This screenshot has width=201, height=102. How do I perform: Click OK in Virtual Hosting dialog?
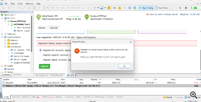coord(124,66)
